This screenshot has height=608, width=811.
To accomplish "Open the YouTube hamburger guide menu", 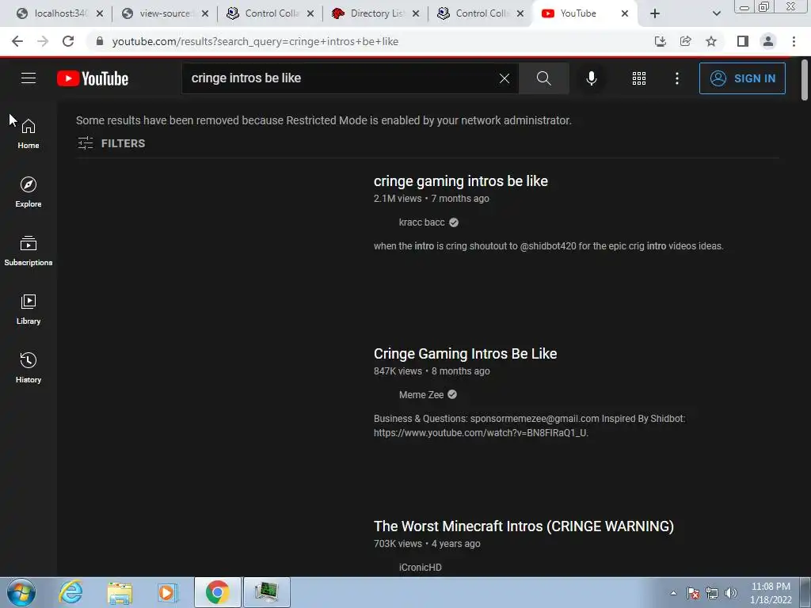I will pos(29,78).
